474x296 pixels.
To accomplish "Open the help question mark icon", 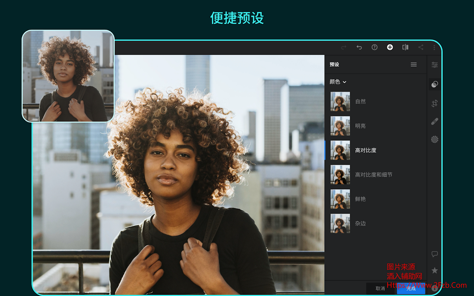I will tap(375, 47).
